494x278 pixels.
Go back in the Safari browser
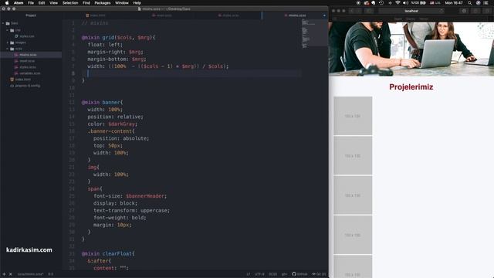tap(352, 11)
